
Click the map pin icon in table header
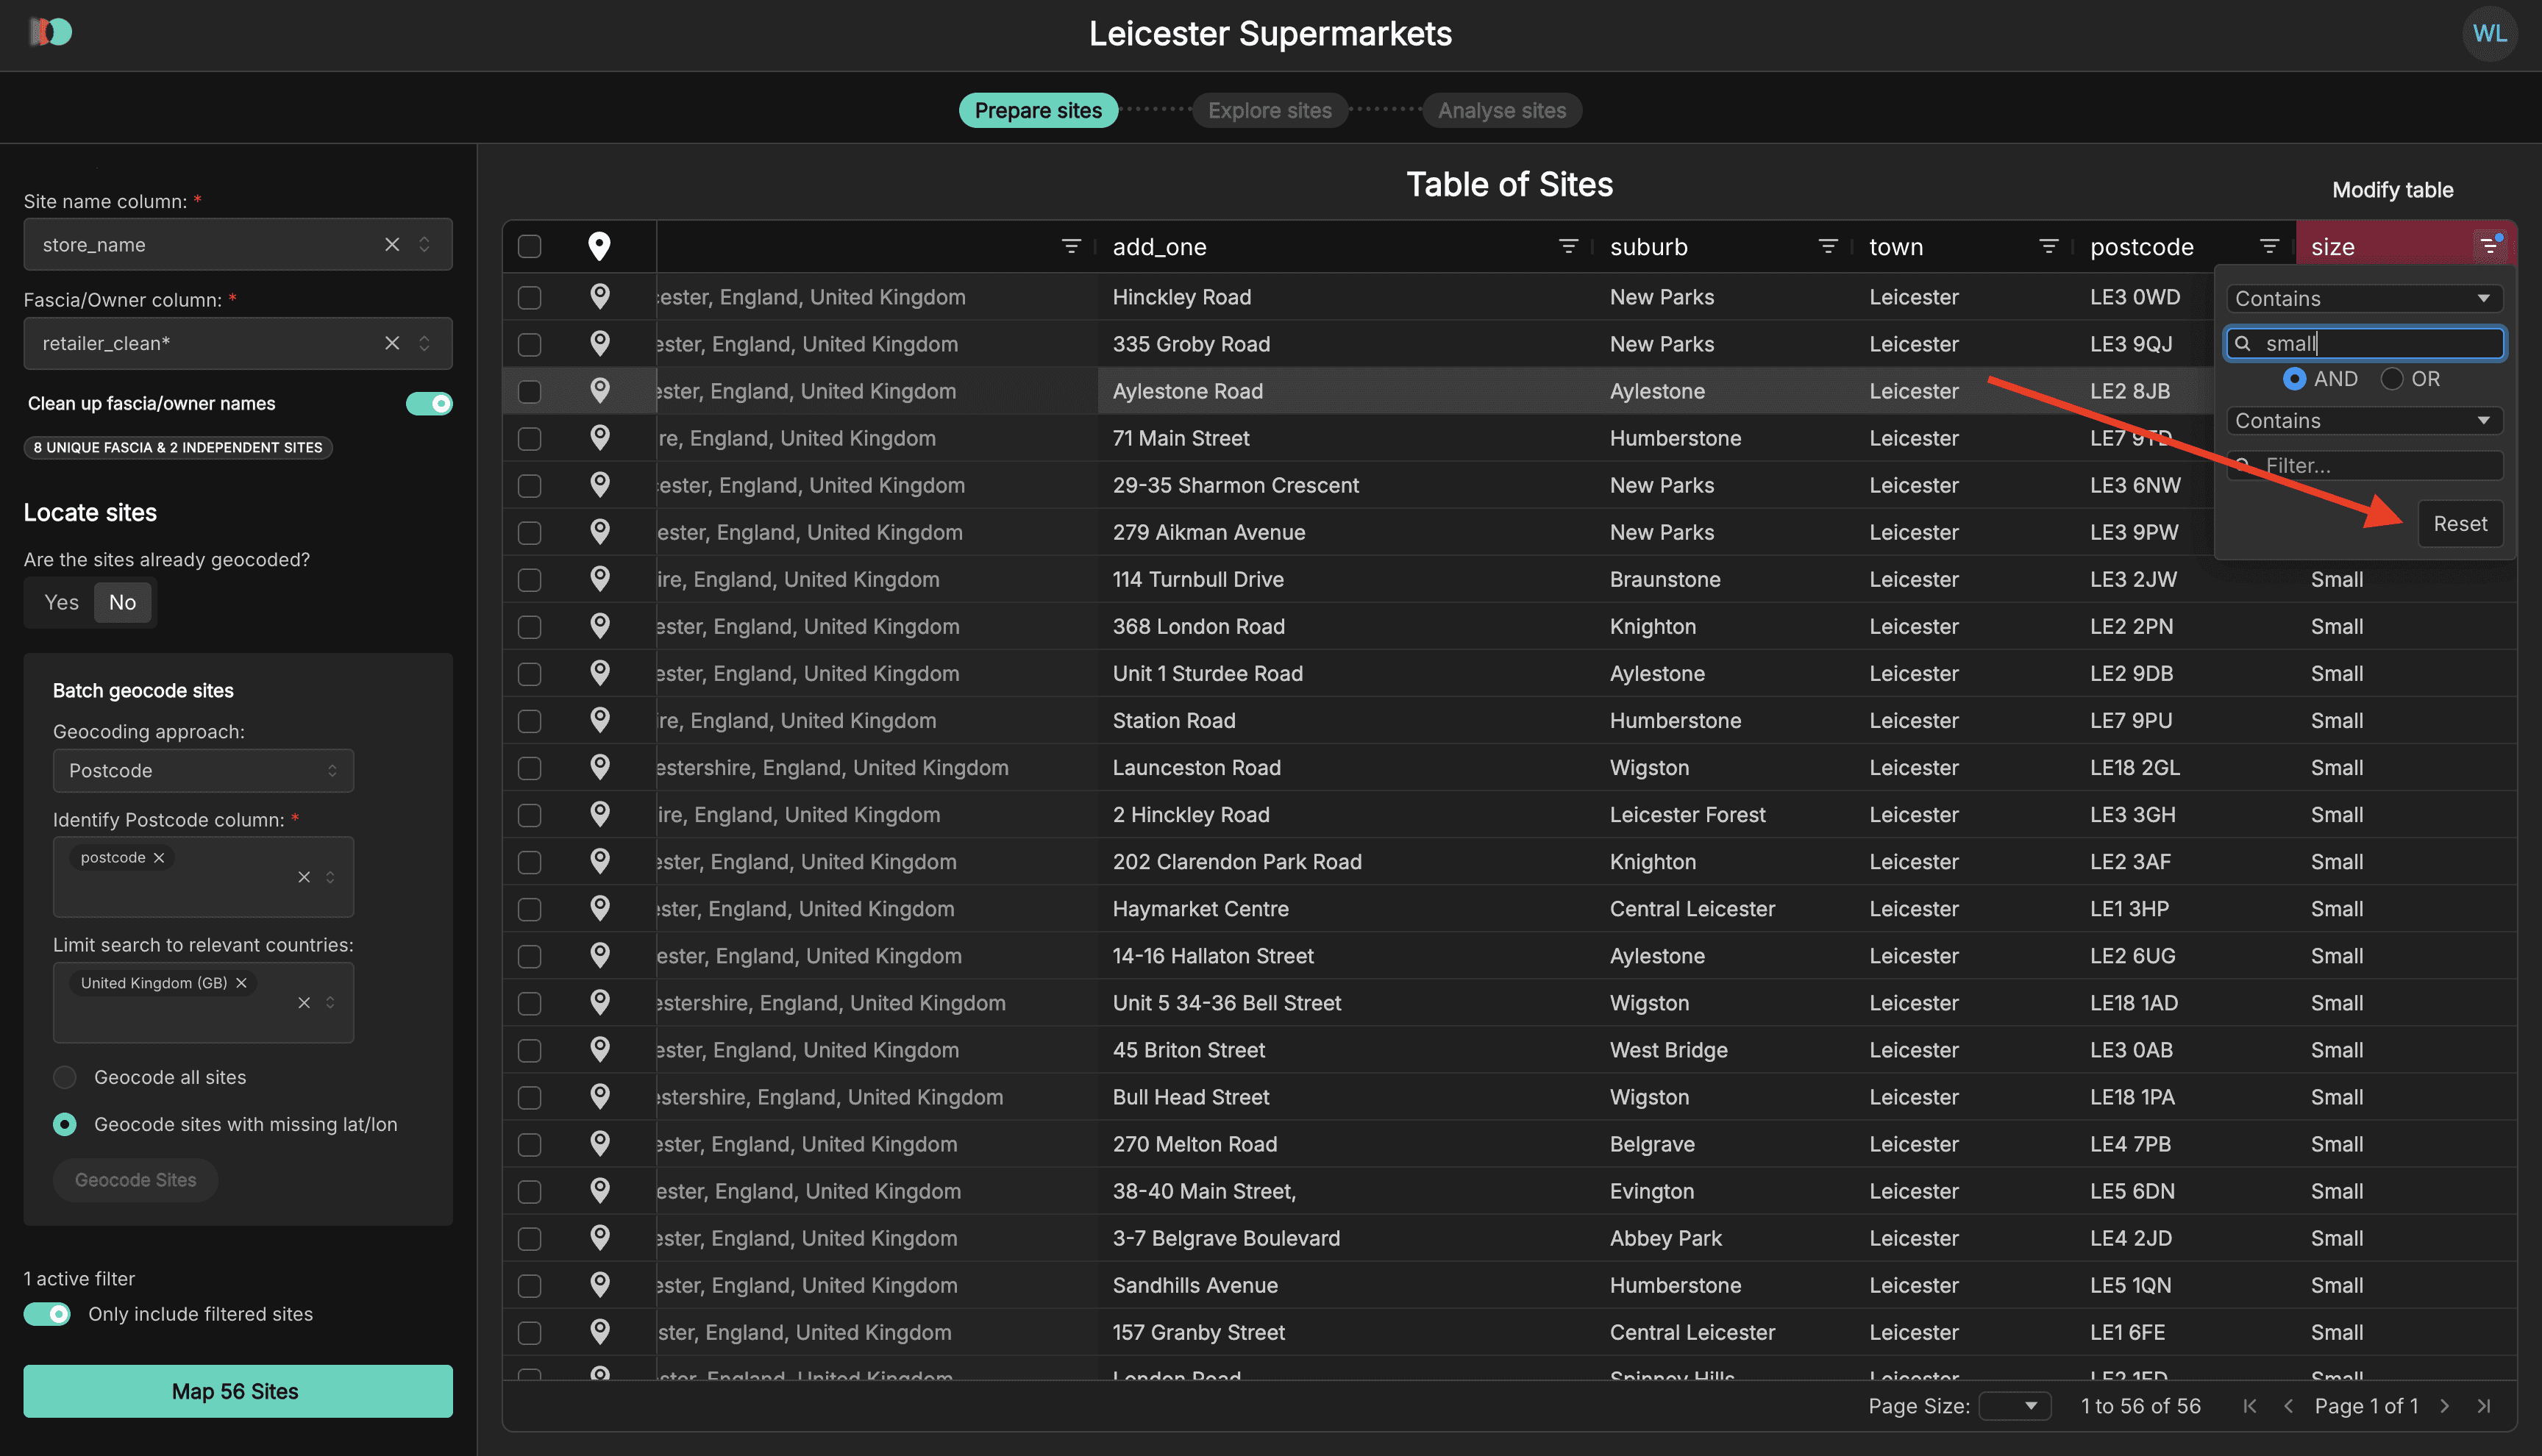tap(599, 246)
